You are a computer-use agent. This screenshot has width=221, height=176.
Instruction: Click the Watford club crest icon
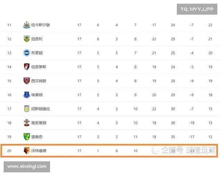pyautogui.click(x=27, y=150)
